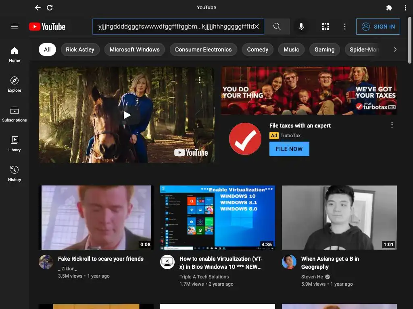Viewport: 413px width, 309px height.
Task: Select the Microsoft Windows chip
Action: 135,49
